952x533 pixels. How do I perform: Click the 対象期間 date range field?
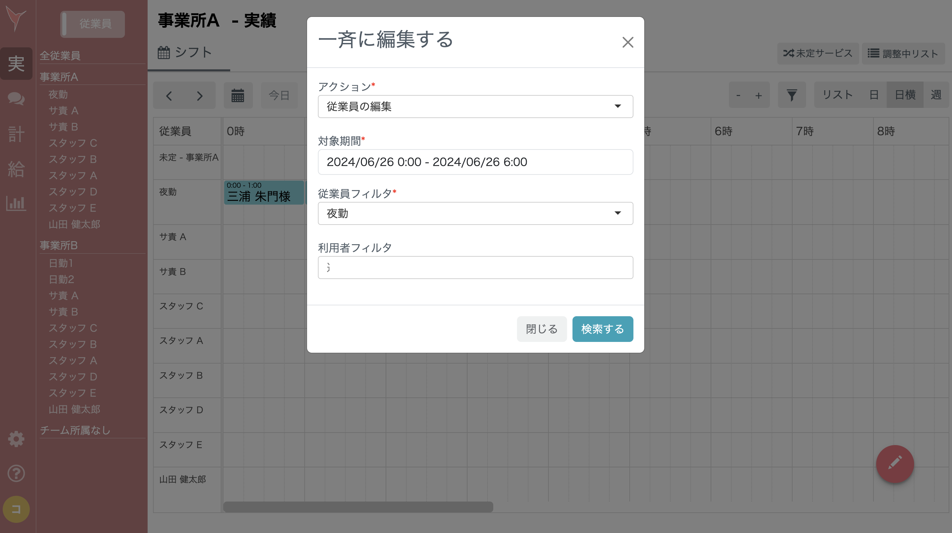(x=475, y=162)
